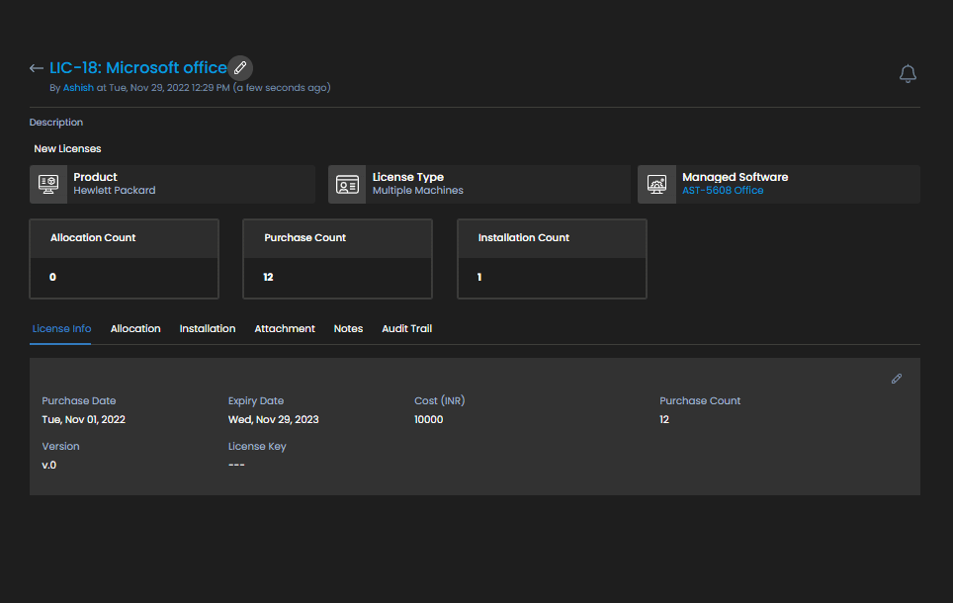Open the Ashish user link

[78, 88]
